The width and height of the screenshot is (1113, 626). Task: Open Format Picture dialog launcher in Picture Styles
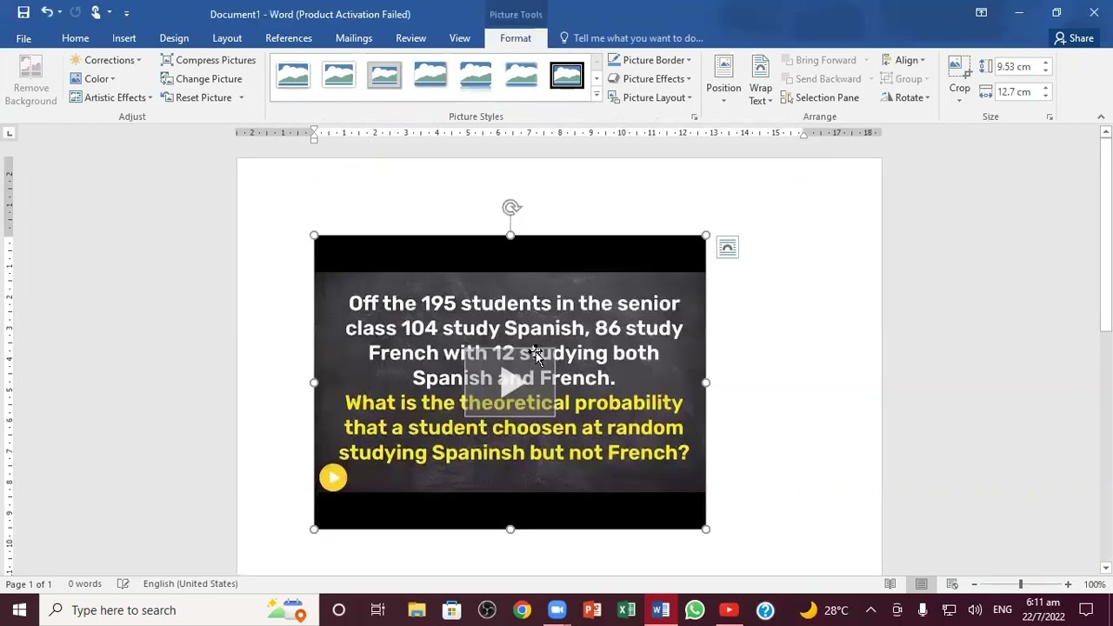click(x=694, y=117)
